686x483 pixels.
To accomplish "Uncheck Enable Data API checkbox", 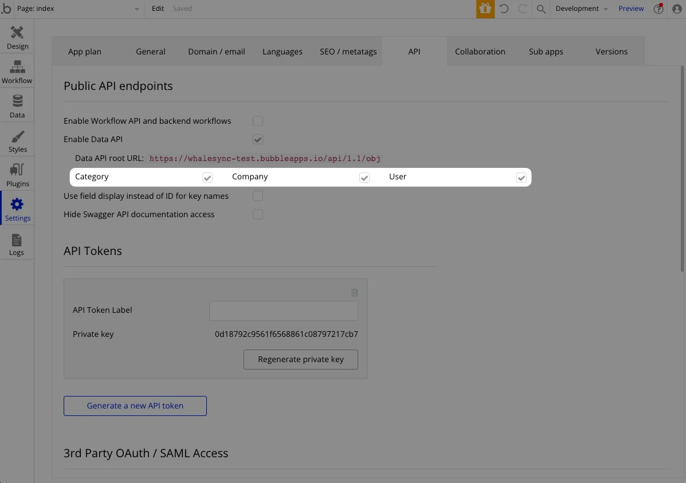I will (x=258, y=139).
